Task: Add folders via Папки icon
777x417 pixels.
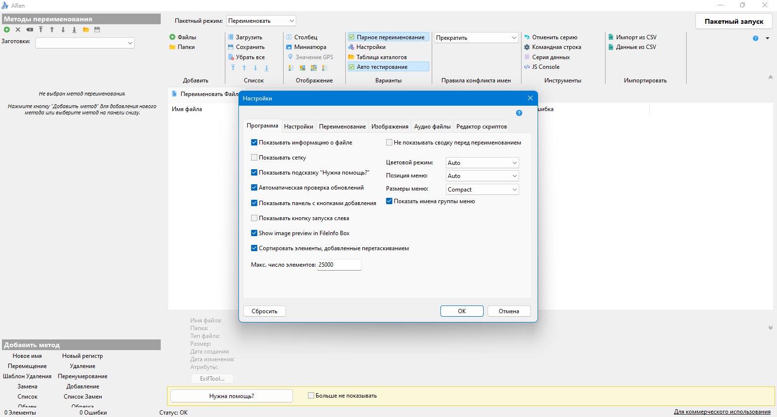Action: point(182,47)
